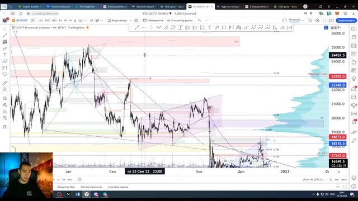358x201 pixels.
Task: Toggle stay in drawing mode
Action: coord(5,105)
